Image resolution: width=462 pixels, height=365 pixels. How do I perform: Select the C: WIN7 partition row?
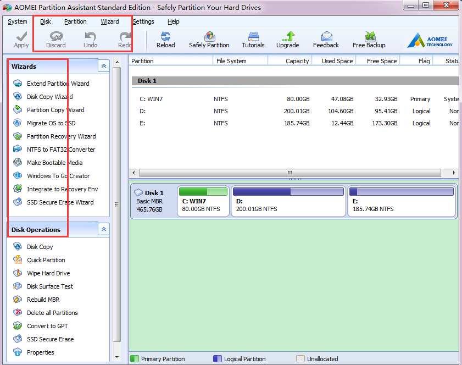click(296, 99)
